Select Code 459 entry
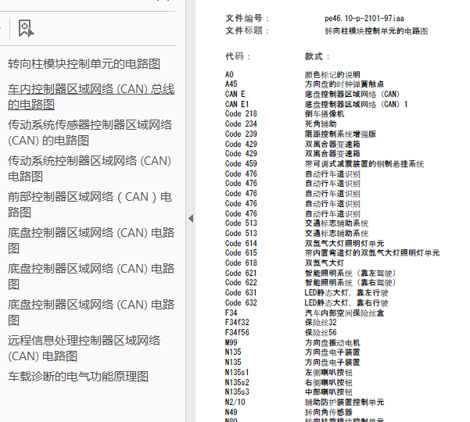The width and height of the screenshot is (470, 422). click(241, 164)
